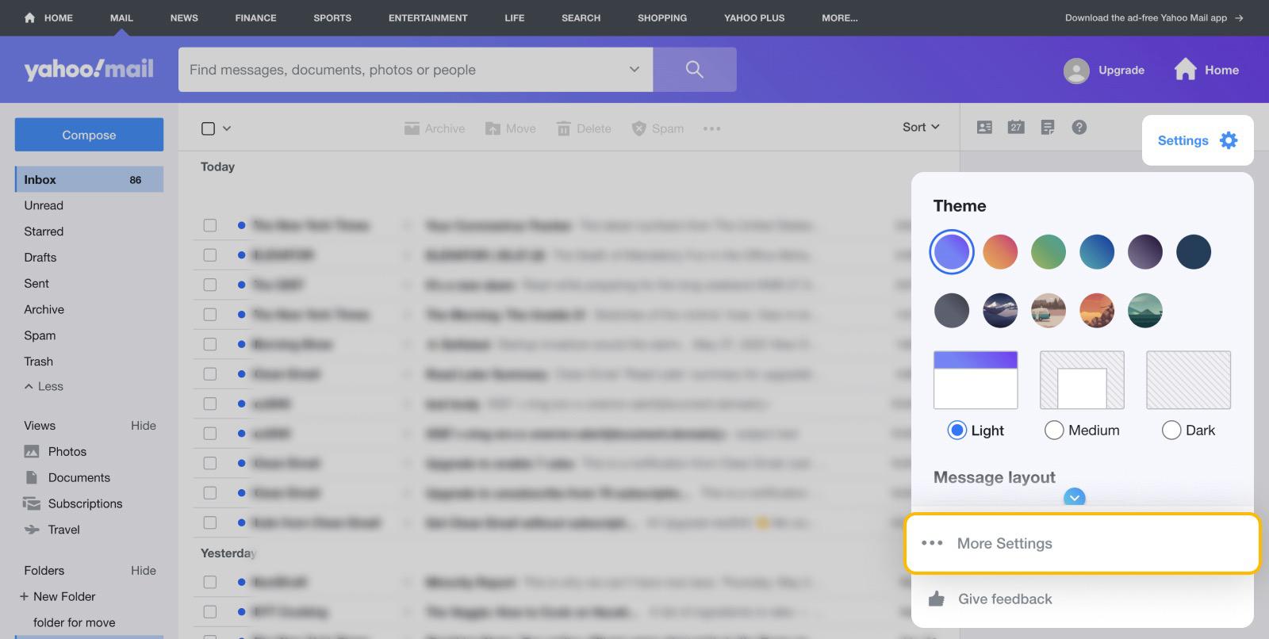This screenshot has height=639, width=1269.
Task: Open the notepad icon
Action: pyautogui.click(x=1048, y=128)
